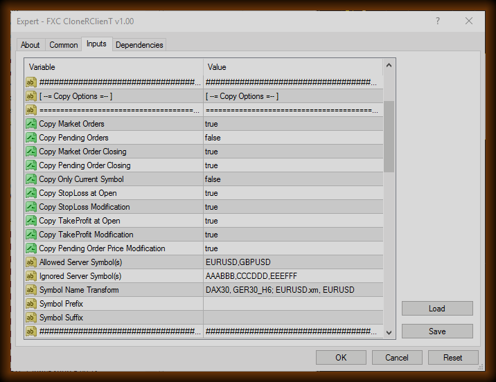Click the Copy StopLoss at Open icon

coord(31,193)
